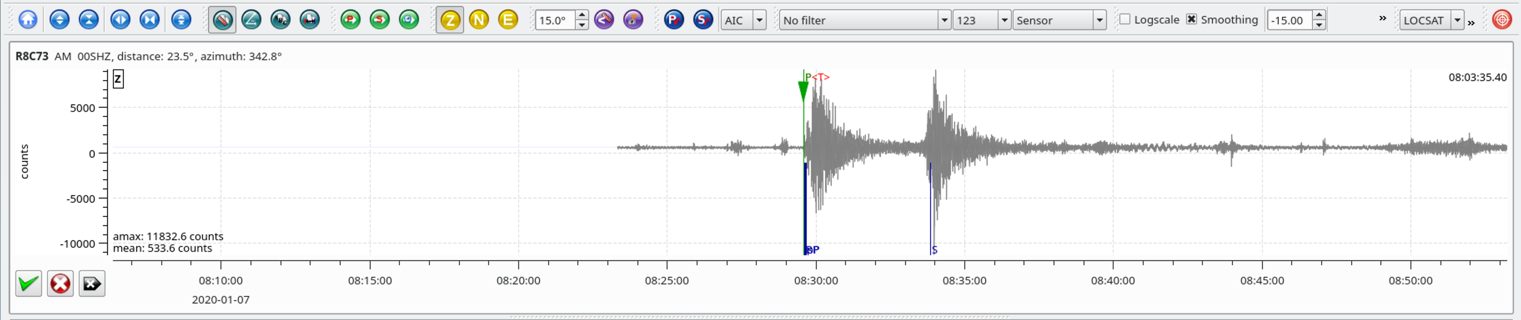Click the blue S picker icon

(703, 20)
